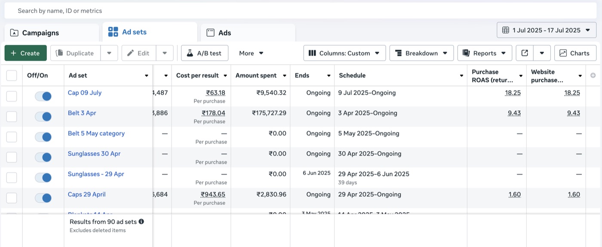Open the Ends column header arrow
The image size is (602, 247).
tap(329, 76)
